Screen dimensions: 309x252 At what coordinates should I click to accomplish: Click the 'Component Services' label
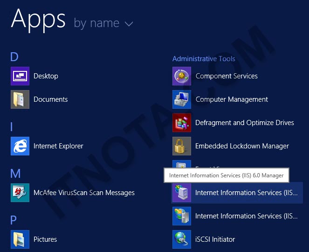pos(227,76)
